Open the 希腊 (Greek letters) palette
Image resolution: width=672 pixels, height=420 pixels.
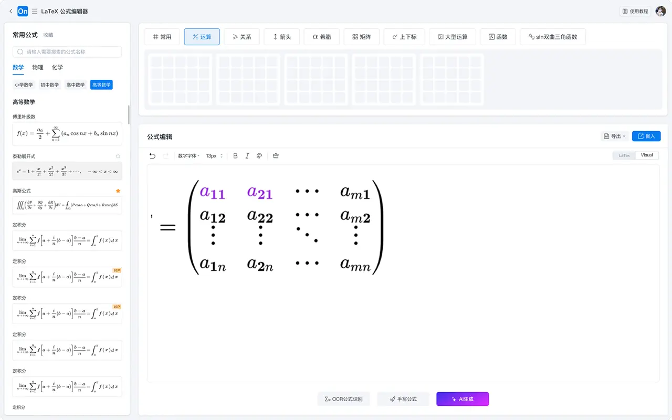(321, 37)
